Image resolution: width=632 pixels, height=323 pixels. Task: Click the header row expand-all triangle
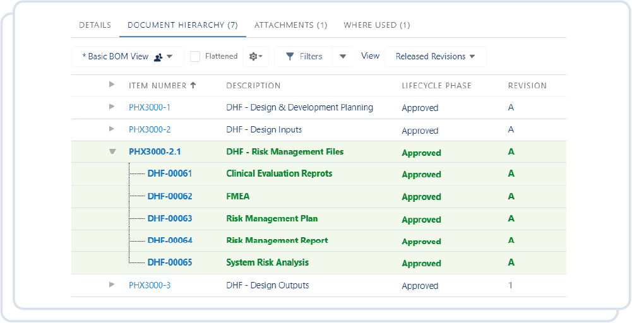click(112, 85)
